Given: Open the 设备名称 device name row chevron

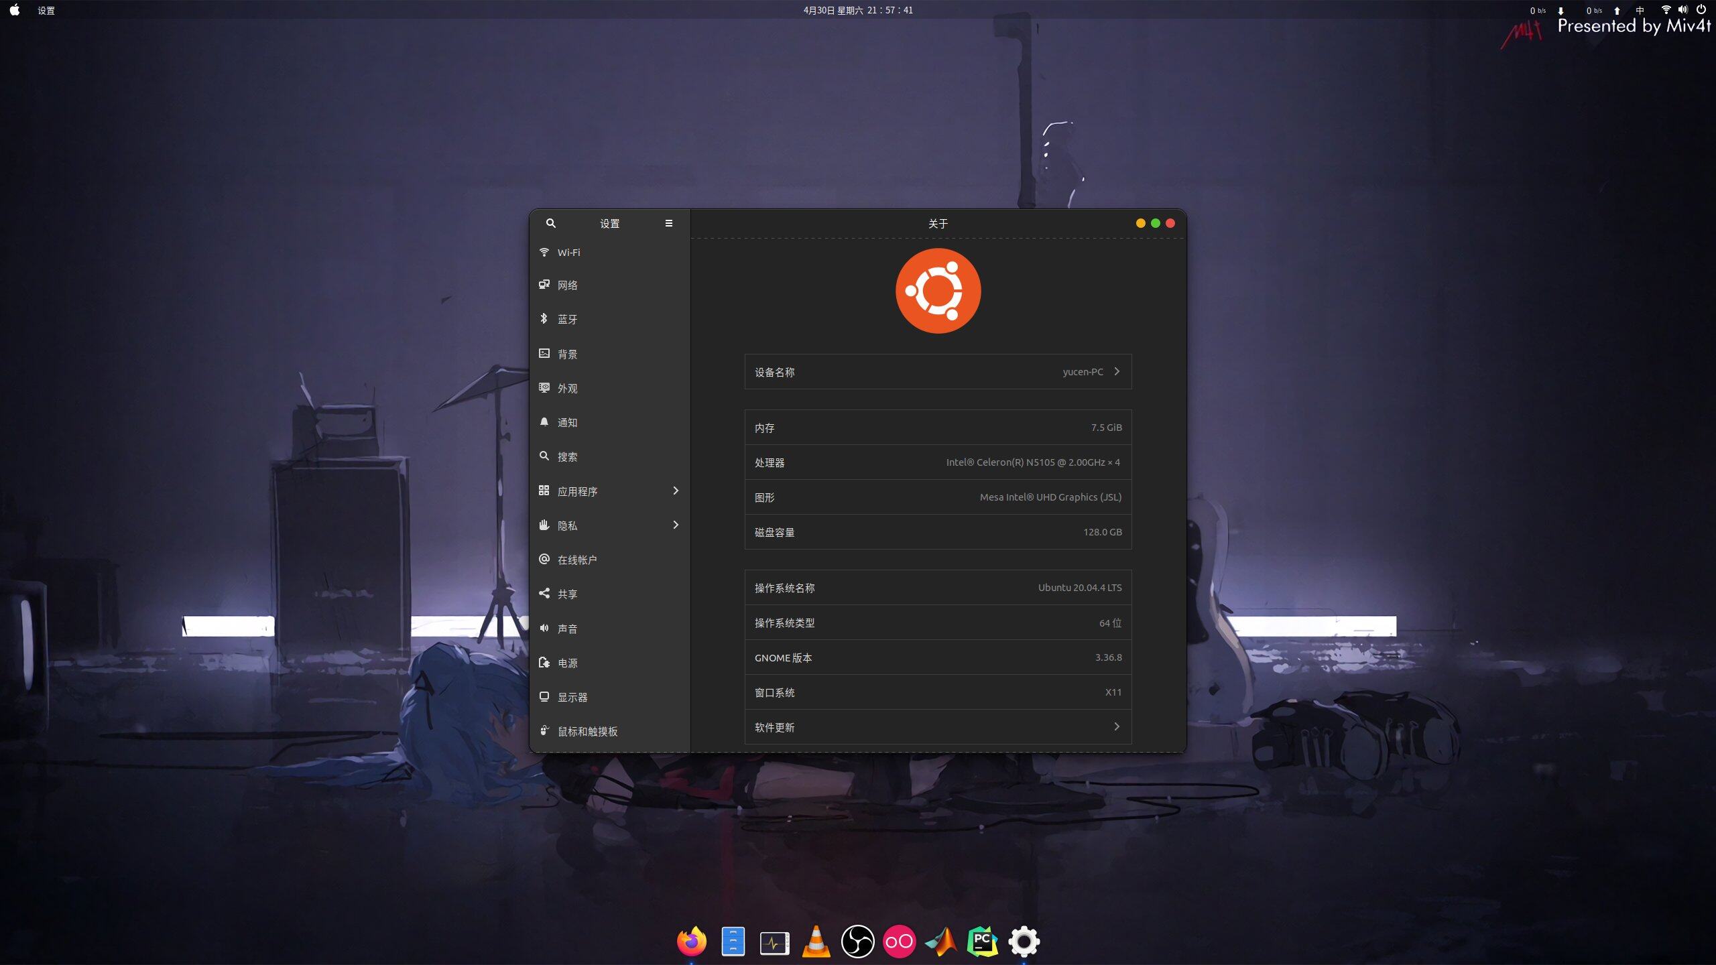Looking at the screenshot, I should click(x=1117, y=371).
